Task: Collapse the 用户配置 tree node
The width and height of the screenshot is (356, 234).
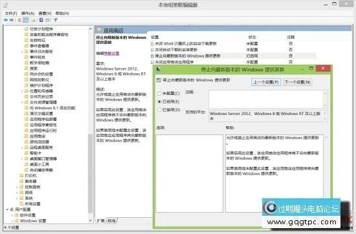Action: [8, 209]
